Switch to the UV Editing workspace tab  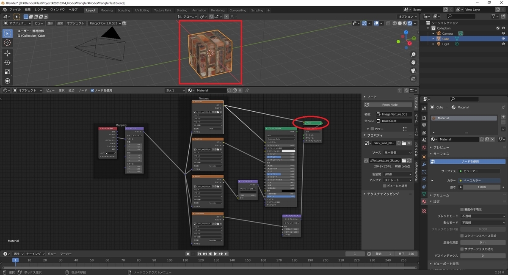(142, 10)
